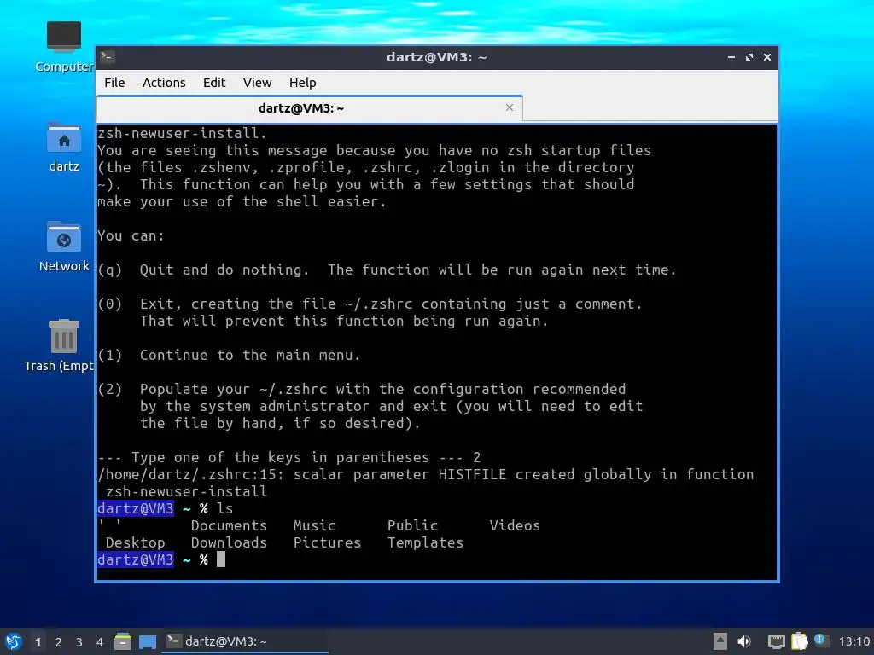The image size is (874, 655).
Task: Select the Network desktop icon
Action: pyautogui.click(x=63, y=246)
